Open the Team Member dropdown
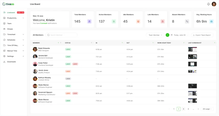 tap(155, 35)
